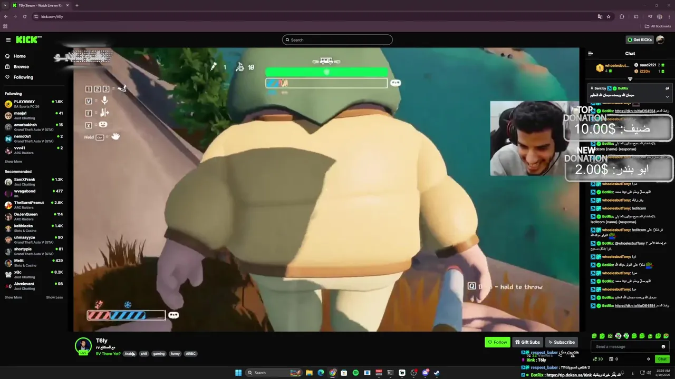675x379 pixels.
Task: Select nemo0o1 channel avatar
Action: (x=8, y=138)
